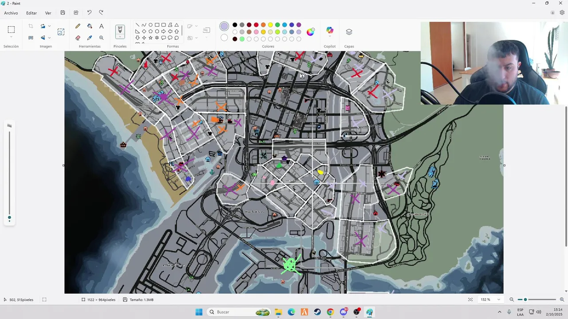This screenshot has width=568, height=319.
Task: Click the Save icon in title bar
Action: pos(63,13)
